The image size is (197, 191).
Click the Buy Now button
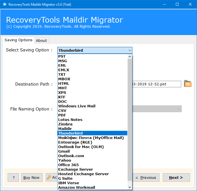tap(32, 177)
